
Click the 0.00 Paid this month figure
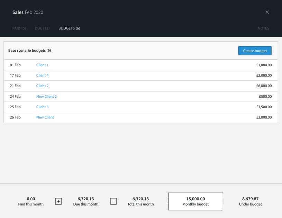pos(31,199)
